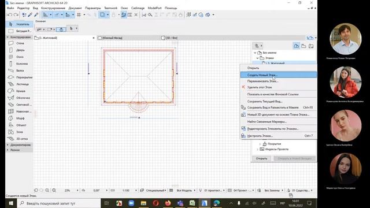Click the Windows Start button
Viewport: 370px width, 208px height.
(x=11, y=203)
